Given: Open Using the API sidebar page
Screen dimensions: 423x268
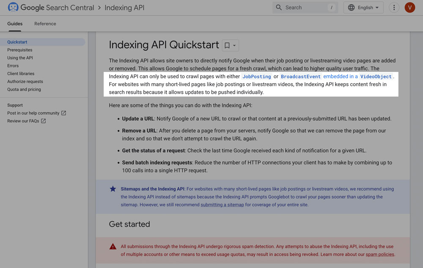Looking at the screenshot, I should [20, 57].
